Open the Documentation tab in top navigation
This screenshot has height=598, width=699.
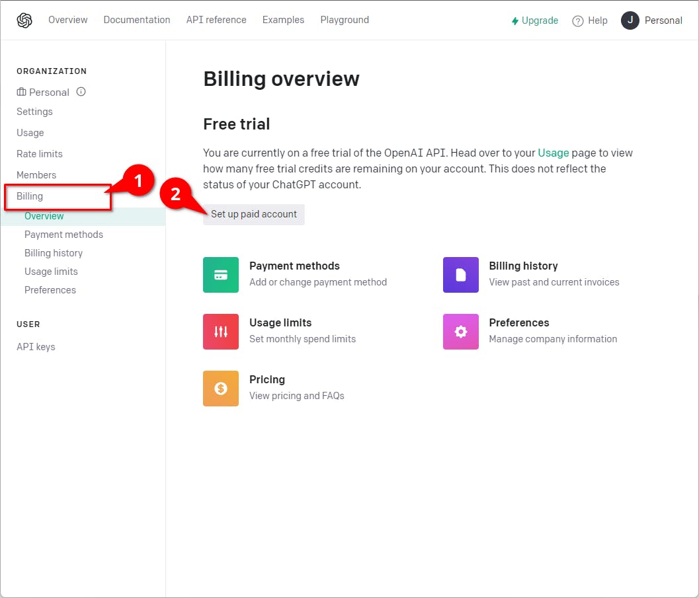pos(137,20)
